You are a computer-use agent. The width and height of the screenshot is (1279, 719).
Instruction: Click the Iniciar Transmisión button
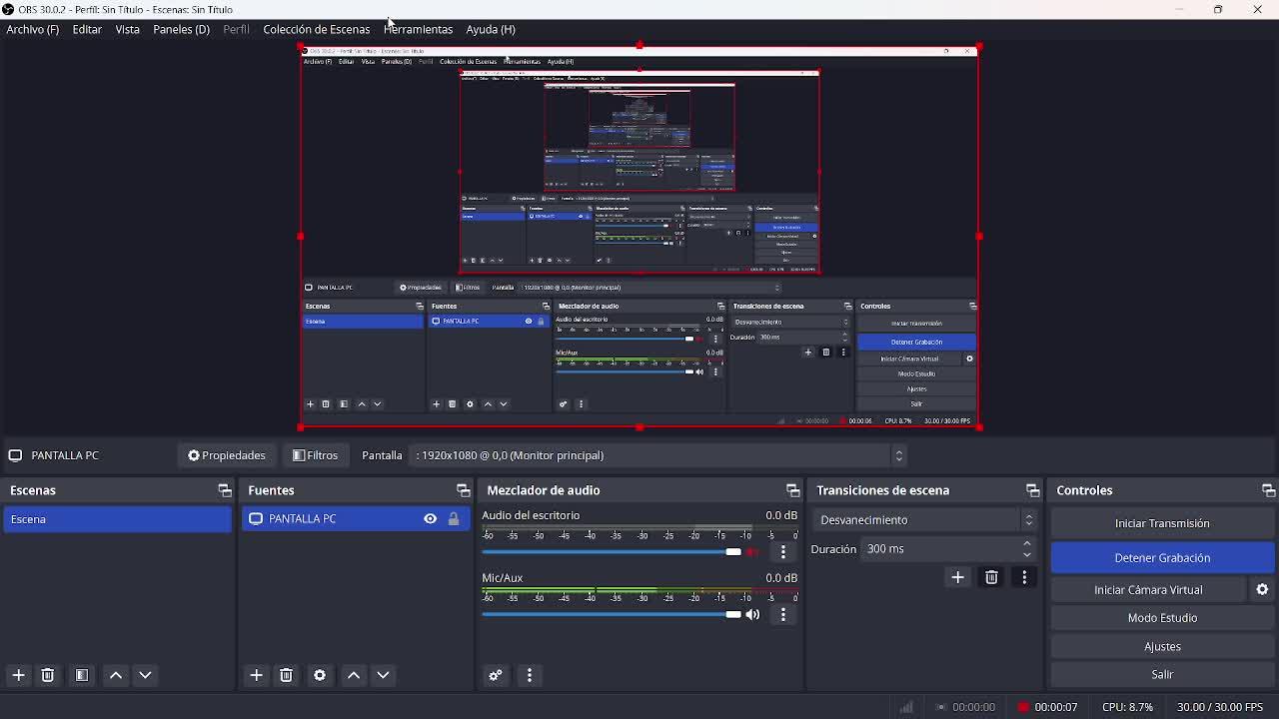(1162, 523)
